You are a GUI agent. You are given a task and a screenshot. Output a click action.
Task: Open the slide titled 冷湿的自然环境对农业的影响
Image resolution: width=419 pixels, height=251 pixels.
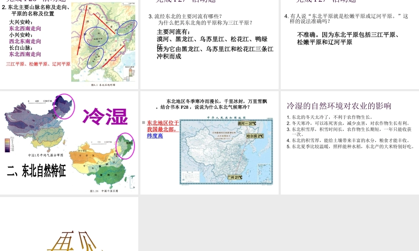[350, 143]
